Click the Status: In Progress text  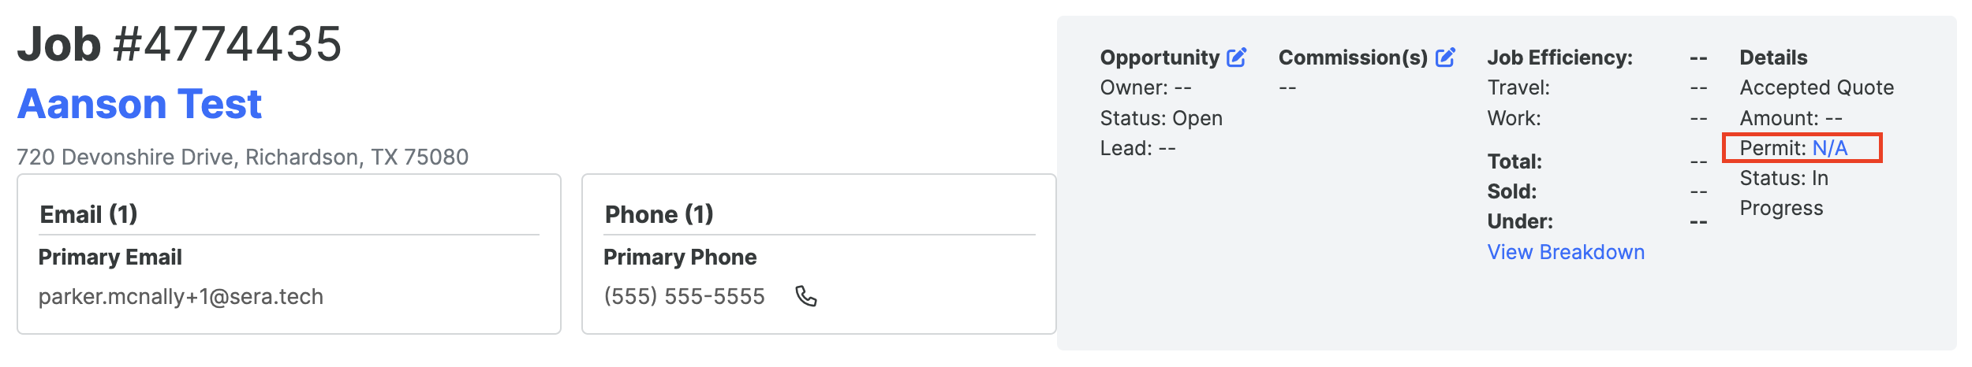(1783, 193)
